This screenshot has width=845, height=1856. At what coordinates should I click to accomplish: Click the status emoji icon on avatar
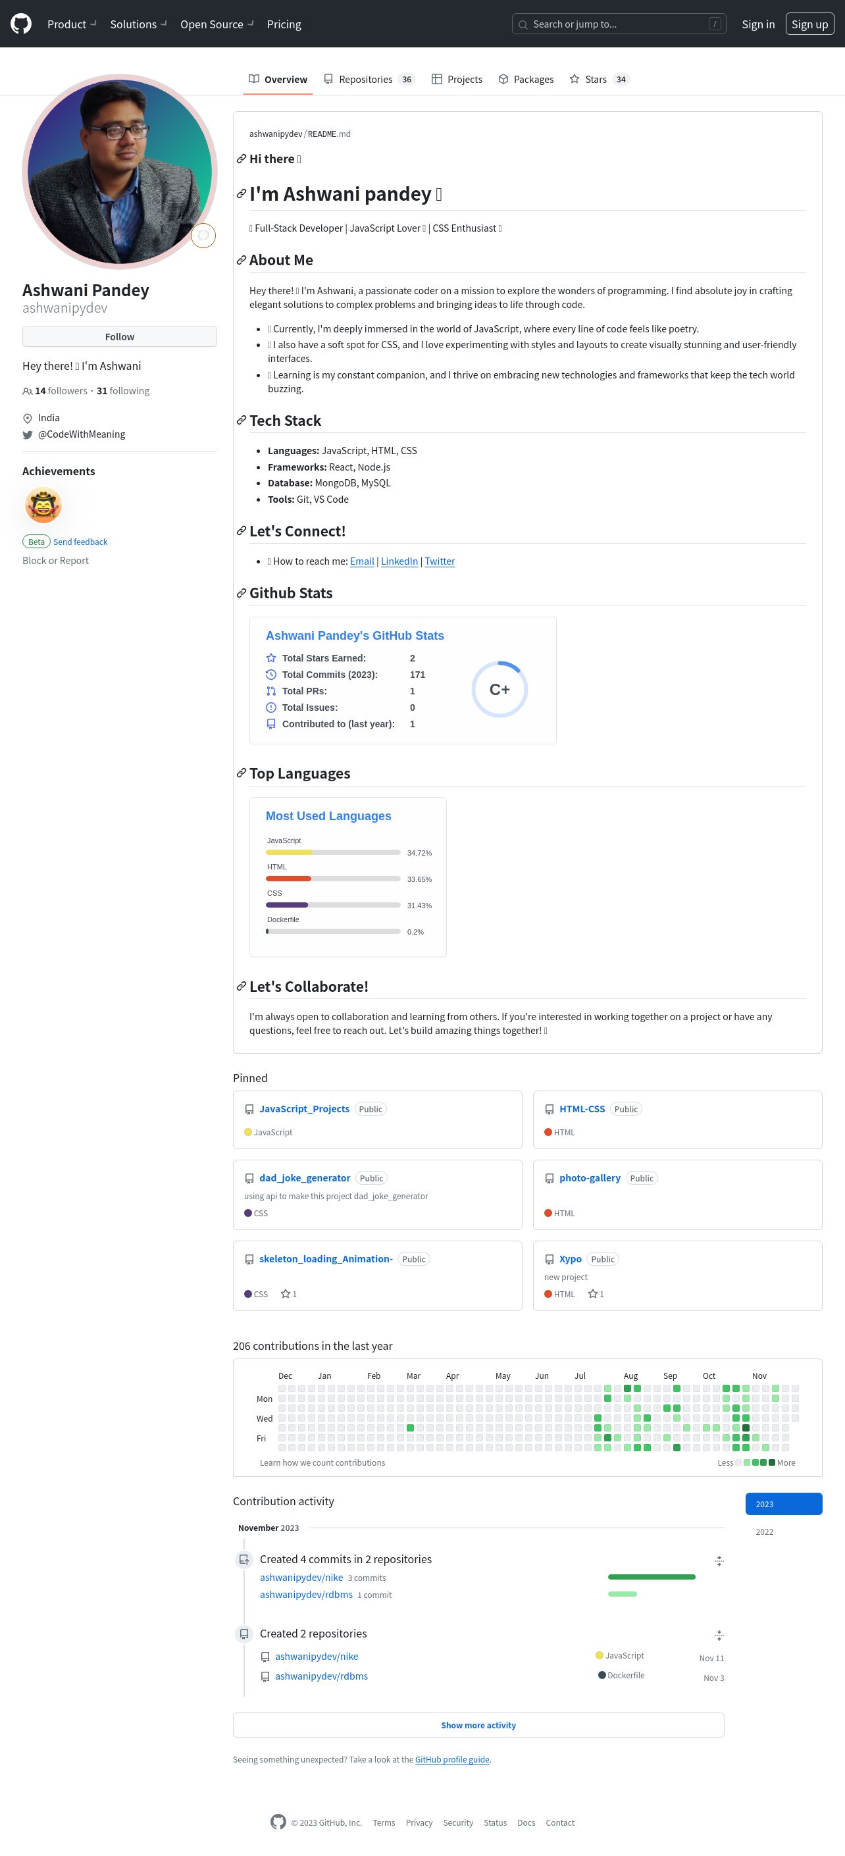point(203,236)
